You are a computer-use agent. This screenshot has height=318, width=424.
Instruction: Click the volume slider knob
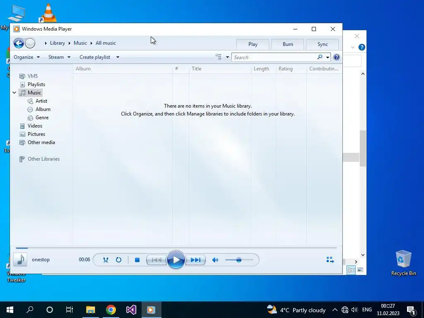click(239, 260)
